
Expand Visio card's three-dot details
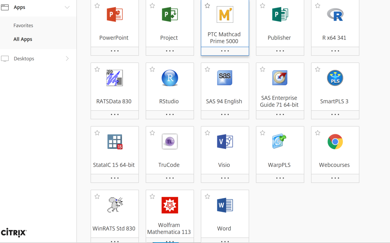point(225,178)
